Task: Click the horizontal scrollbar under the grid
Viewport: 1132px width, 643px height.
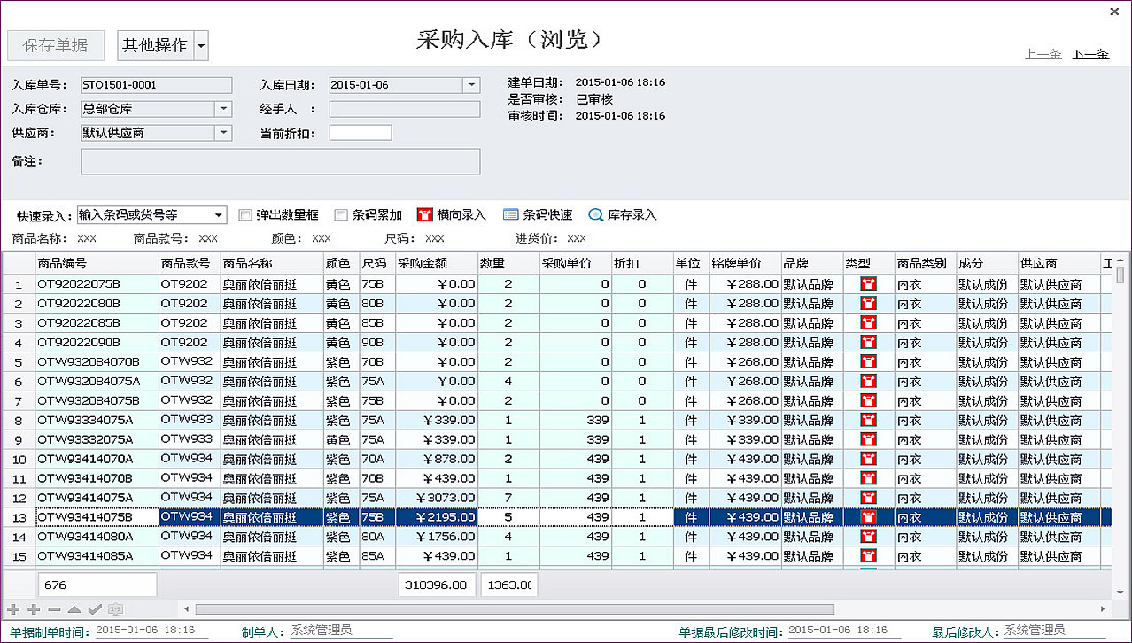Action: (514, 609)
